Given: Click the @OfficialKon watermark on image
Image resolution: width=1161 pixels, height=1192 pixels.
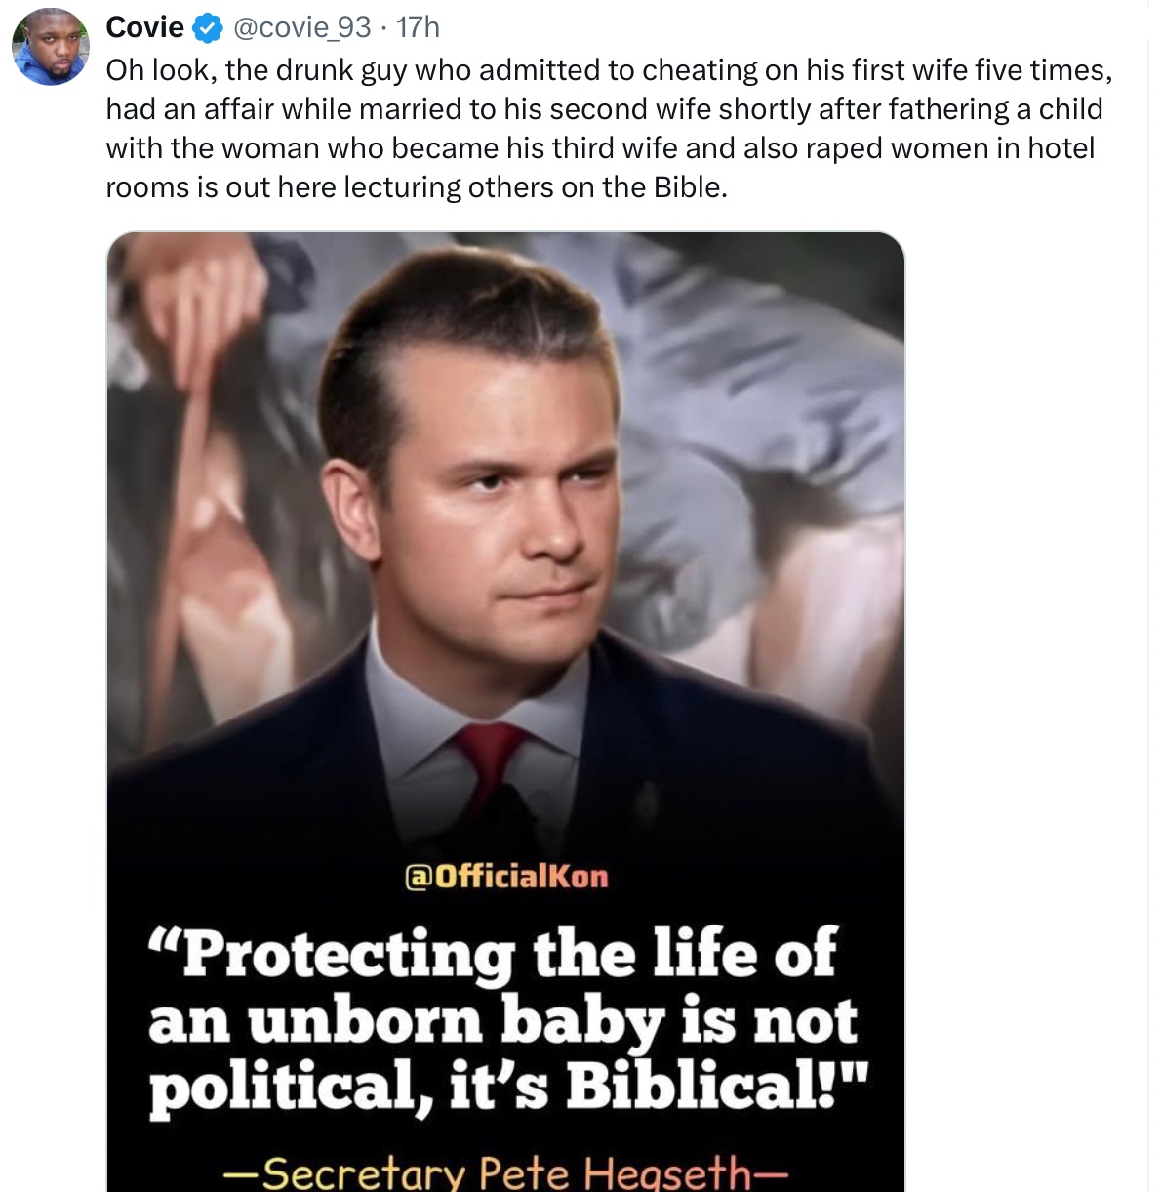Looking at the screenshot, I should point(505,876).
